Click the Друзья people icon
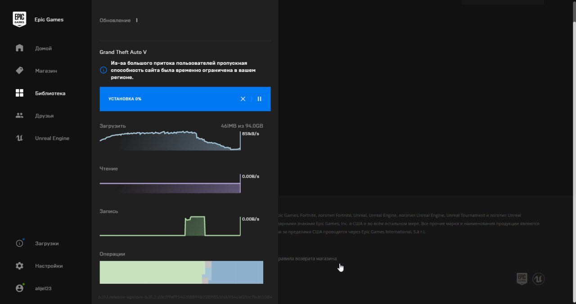 [19, 116]
